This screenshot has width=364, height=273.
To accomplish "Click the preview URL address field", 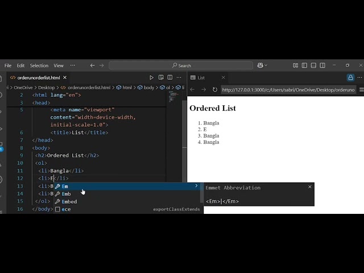I will (x=288, y=90).
